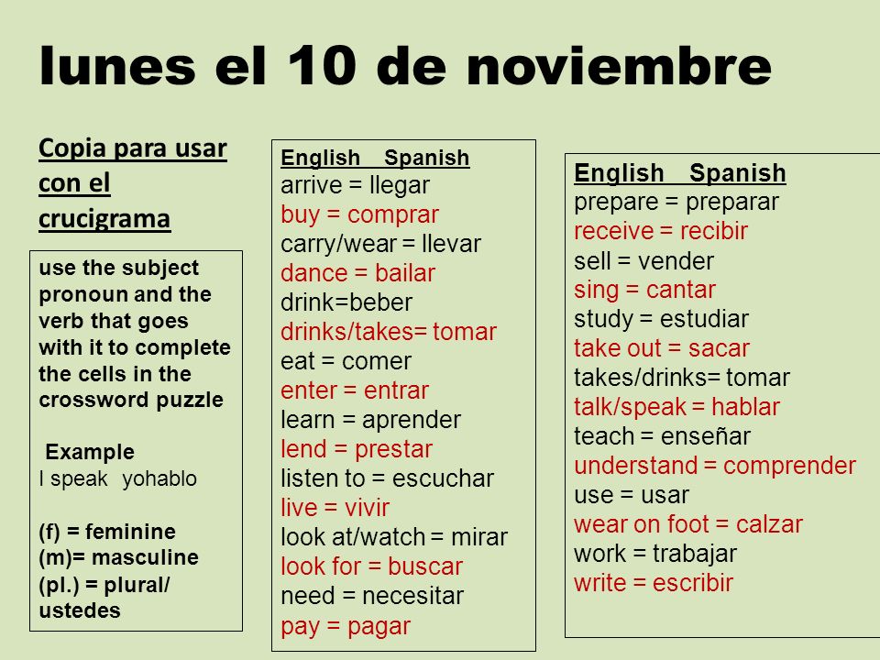Click the 'write = escribir' entry
This screenshot has width=880, height=660.
pos(654,583)
